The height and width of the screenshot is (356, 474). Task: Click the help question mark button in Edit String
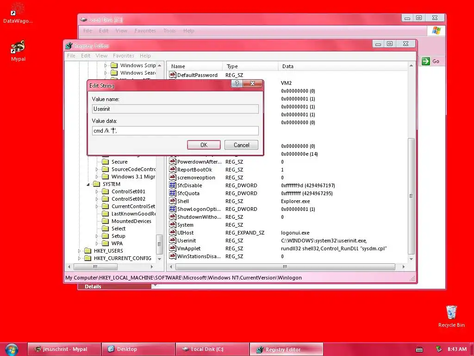[237, 83]
